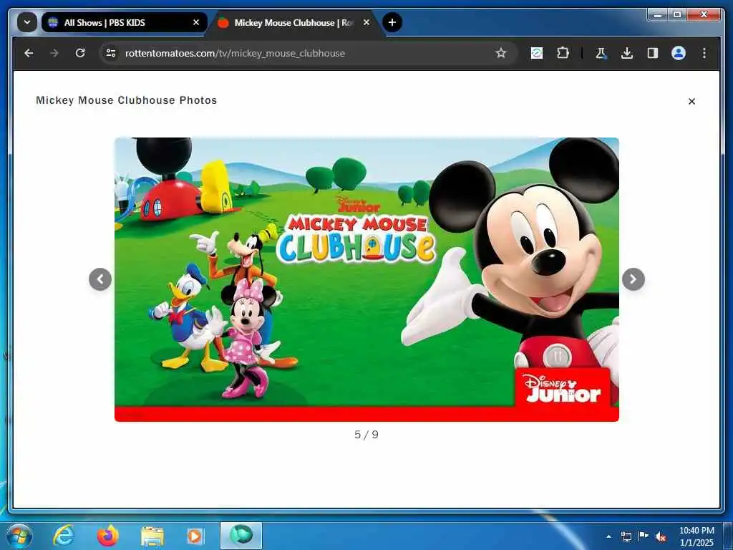Open the Action Center flag icon
733x550 pixels.
point(644,536)
